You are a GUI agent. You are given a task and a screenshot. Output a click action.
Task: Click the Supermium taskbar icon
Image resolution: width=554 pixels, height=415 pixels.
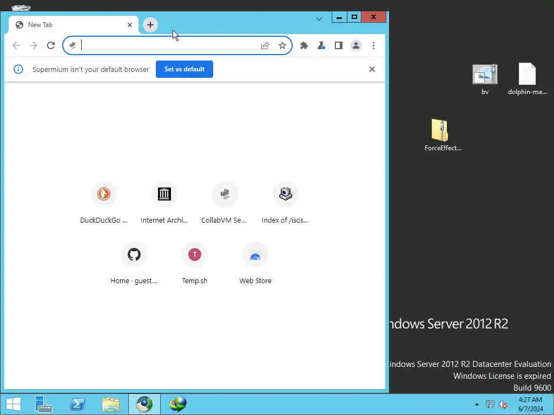(x=144, y=404)
